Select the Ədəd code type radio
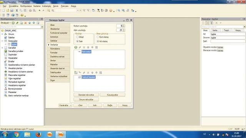 click(x=77, y=37)
